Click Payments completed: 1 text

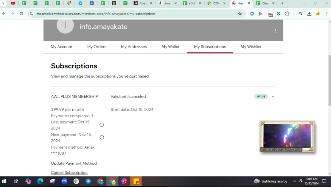pos(72,116)
